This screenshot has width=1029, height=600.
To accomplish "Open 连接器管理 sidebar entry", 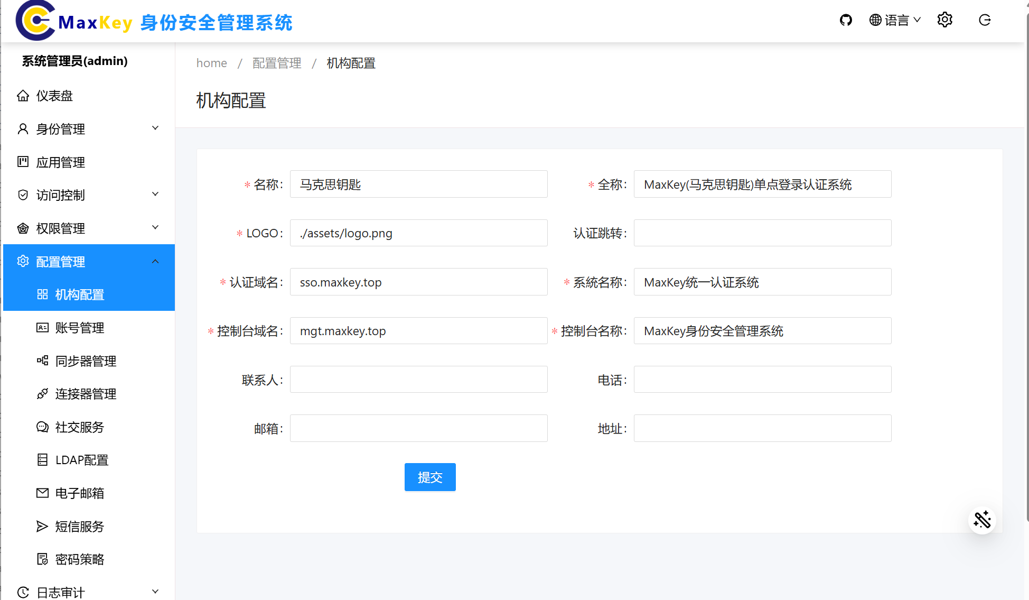I will click(x=86, y=394).
